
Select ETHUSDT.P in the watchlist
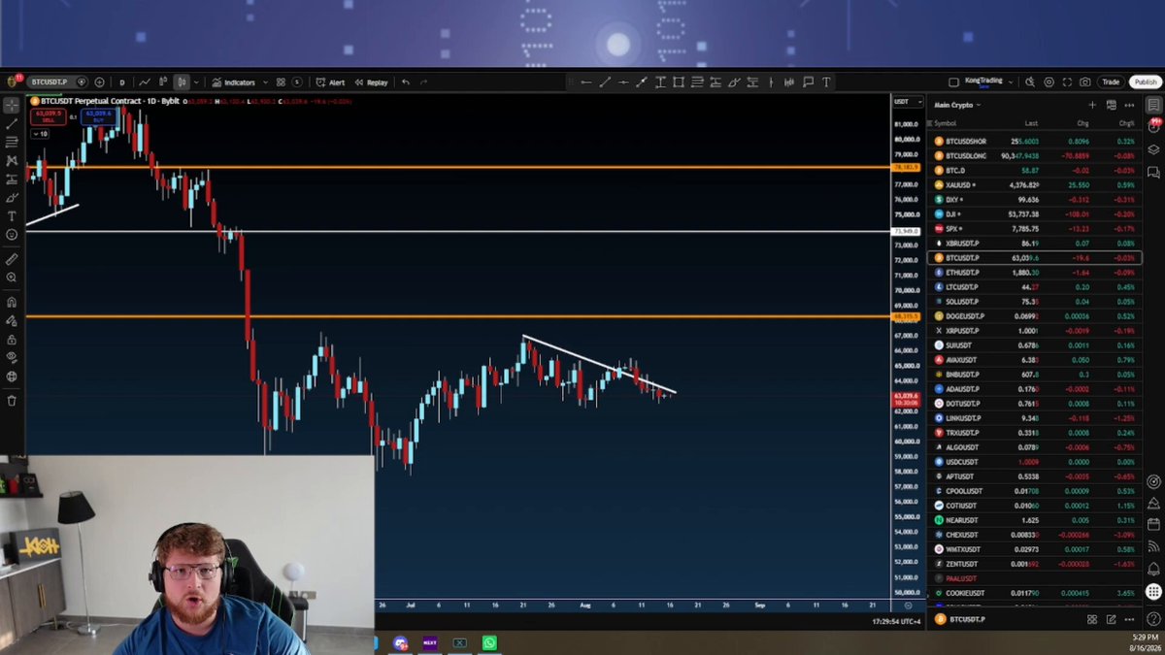click(x=1035, y=273)
